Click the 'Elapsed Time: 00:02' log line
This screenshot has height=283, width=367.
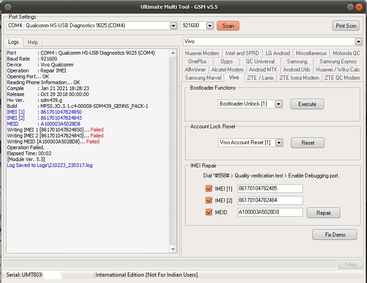(x=29, y=153)
